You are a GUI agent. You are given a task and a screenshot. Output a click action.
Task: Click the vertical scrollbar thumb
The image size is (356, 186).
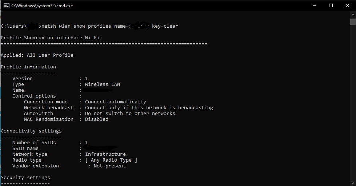353,21
